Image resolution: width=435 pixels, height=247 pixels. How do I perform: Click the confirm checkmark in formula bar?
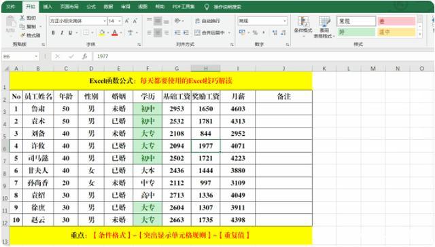71,56
